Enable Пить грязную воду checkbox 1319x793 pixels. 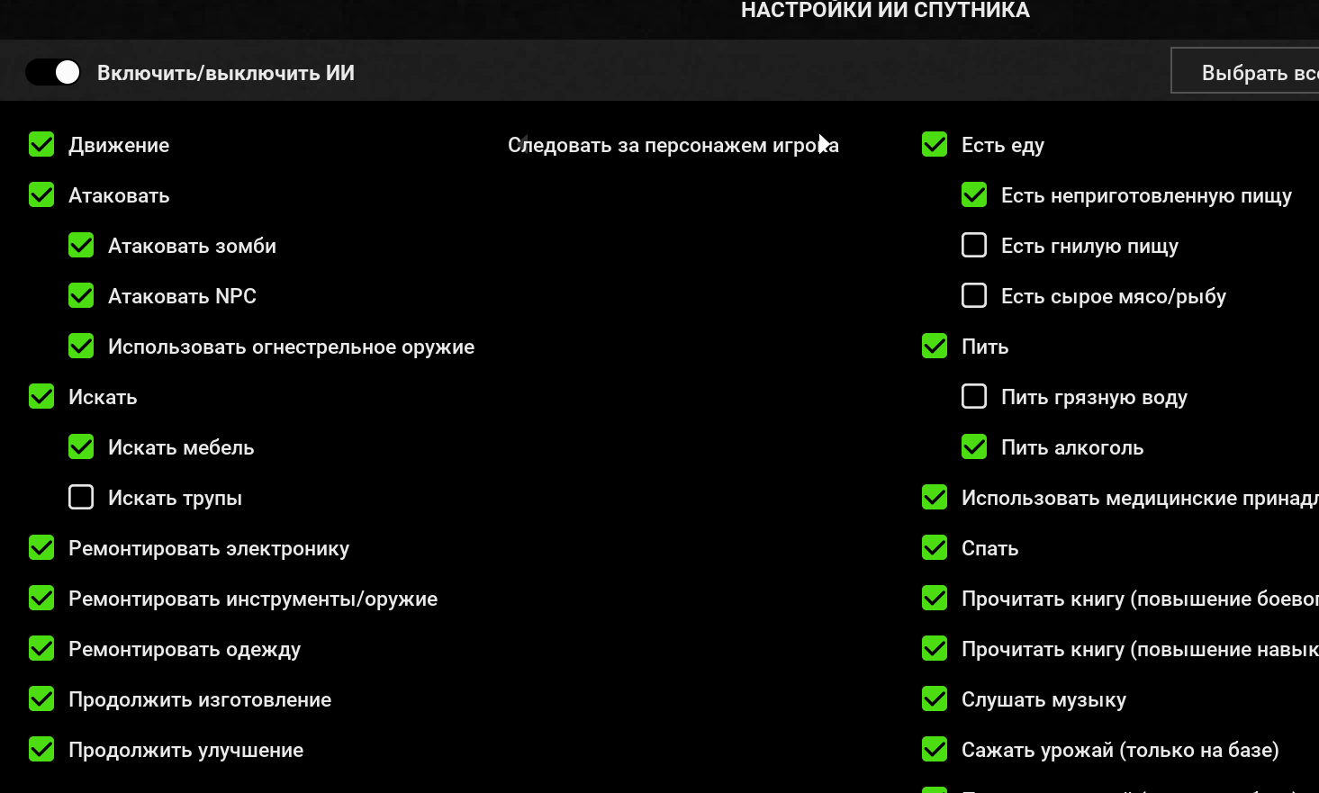974,397
